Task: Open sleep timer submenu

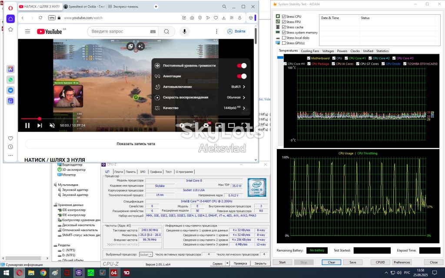Action: point(200,87)
